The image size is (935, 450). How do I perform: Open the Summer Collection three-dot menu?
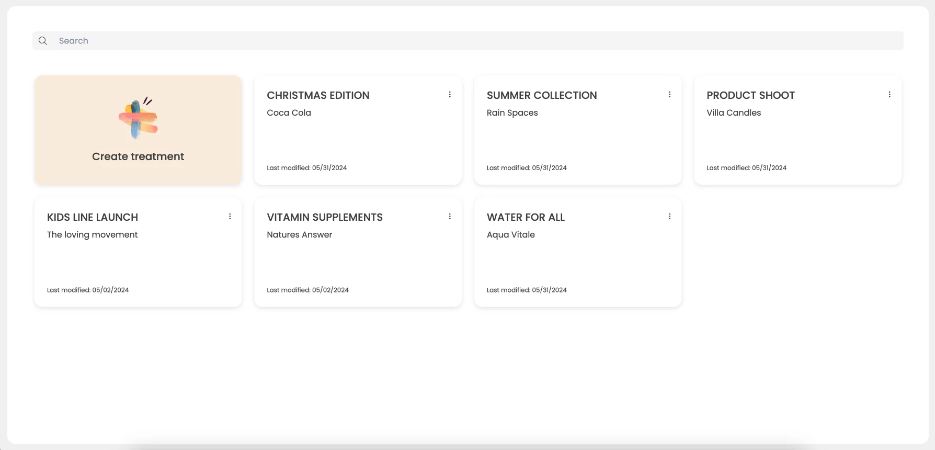click(x=669, y=95)
